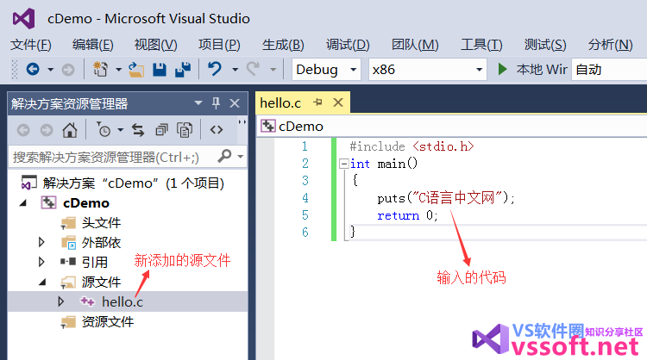
Task: Start debugging with the green play icon
Action: coord(502,69)
